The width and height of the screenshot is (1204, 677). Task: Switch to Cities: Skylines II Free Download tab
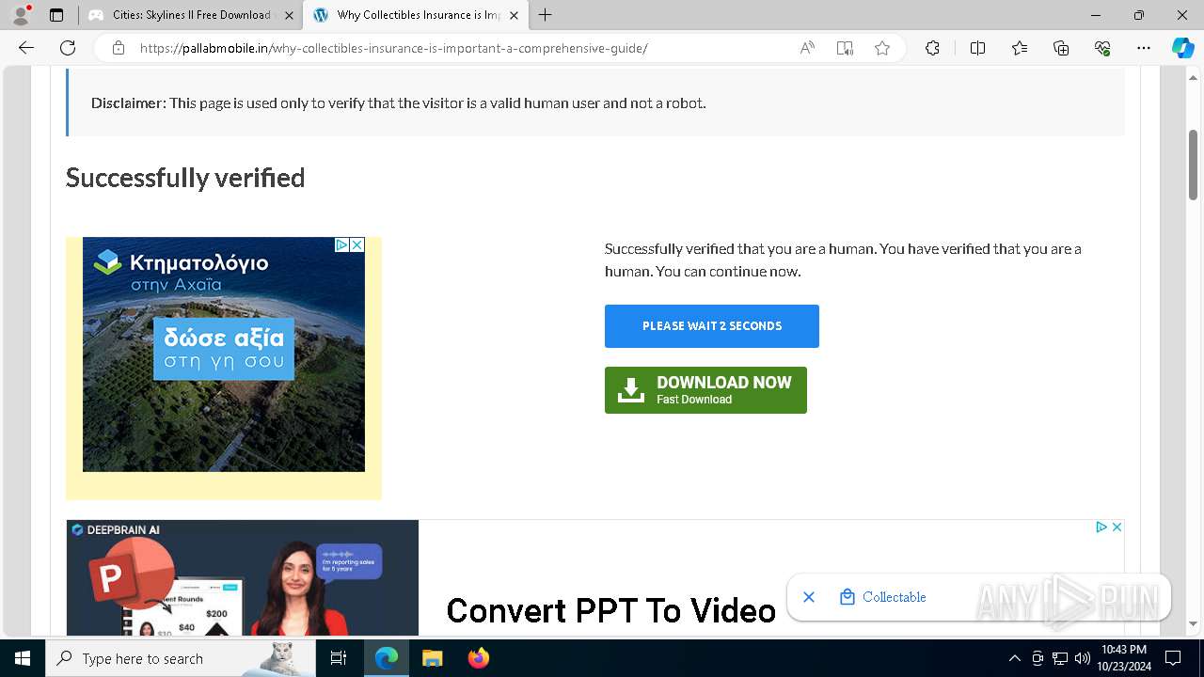(x=190, y=15)
